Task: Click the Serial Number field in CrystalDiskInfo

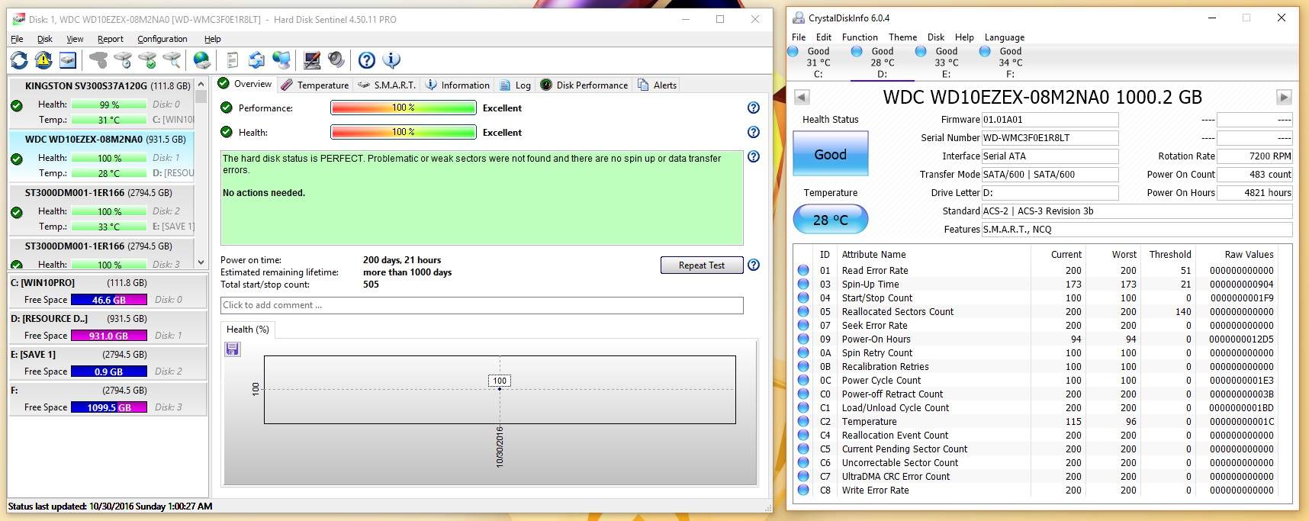Action: 1050,137
